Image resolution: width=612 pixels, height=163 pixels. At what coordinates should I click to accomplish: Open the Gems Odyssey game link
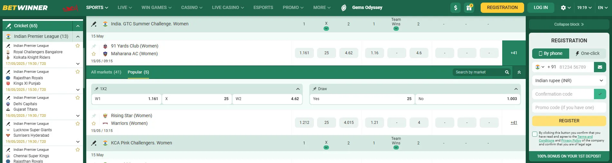click(x=362, y=7)
